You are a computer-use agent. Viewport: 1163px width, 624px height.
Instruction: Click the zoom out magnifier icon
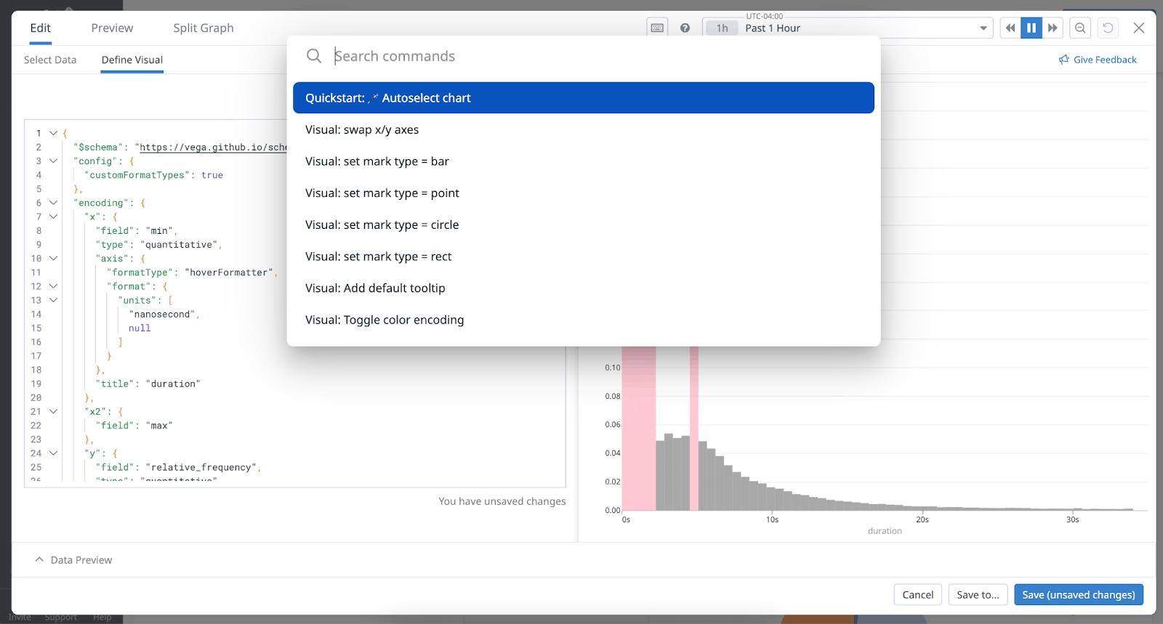click(x=1080, y=28)
